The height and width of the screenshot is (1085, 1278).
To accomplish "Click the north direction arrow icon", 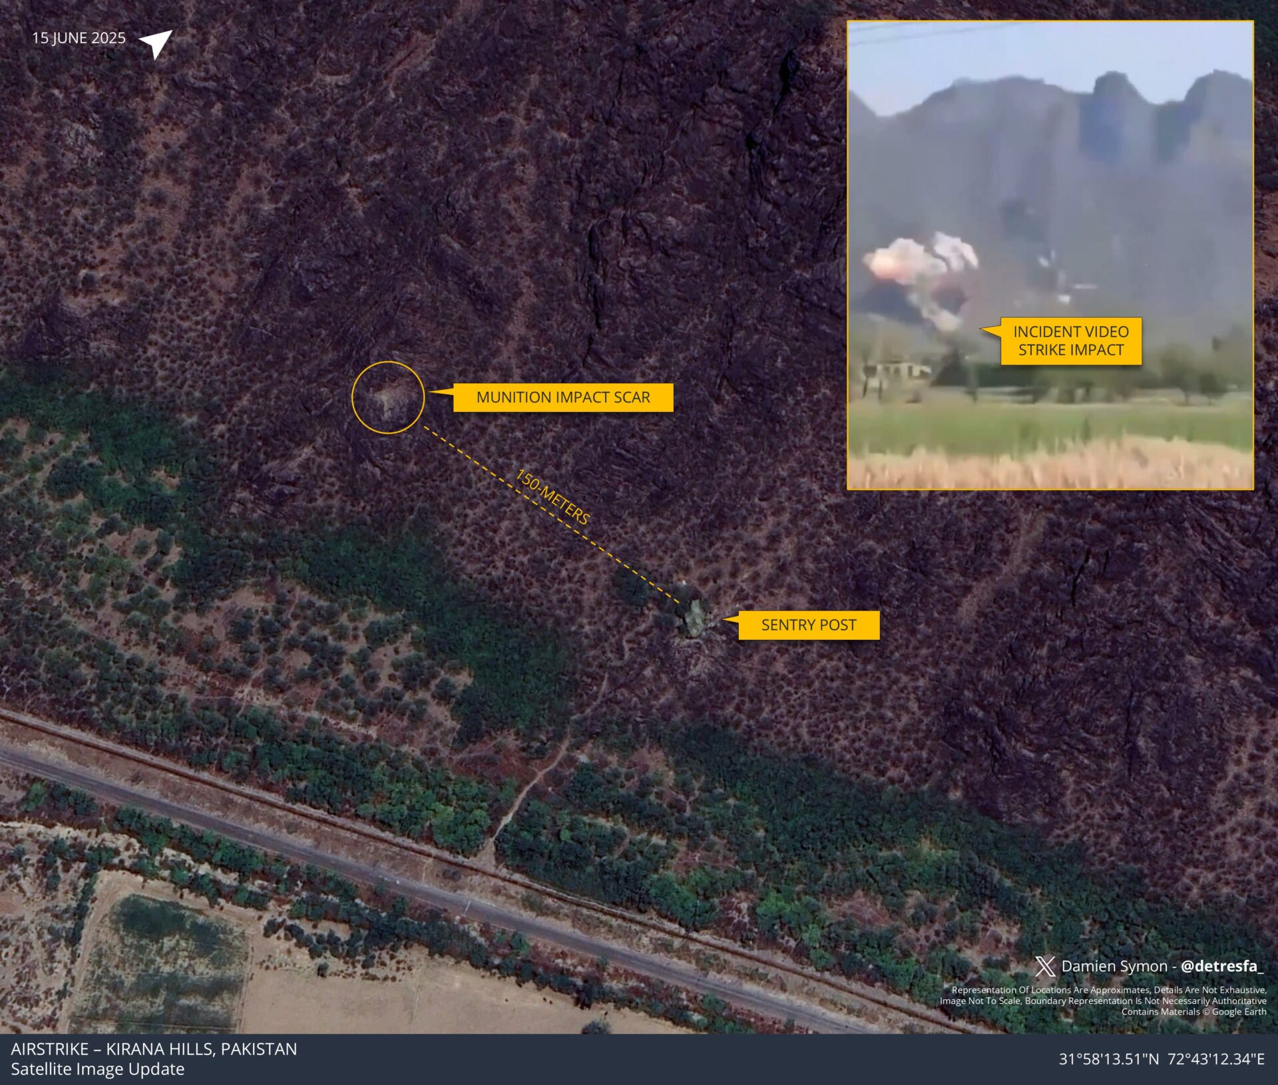I will (x=156, y=44).
